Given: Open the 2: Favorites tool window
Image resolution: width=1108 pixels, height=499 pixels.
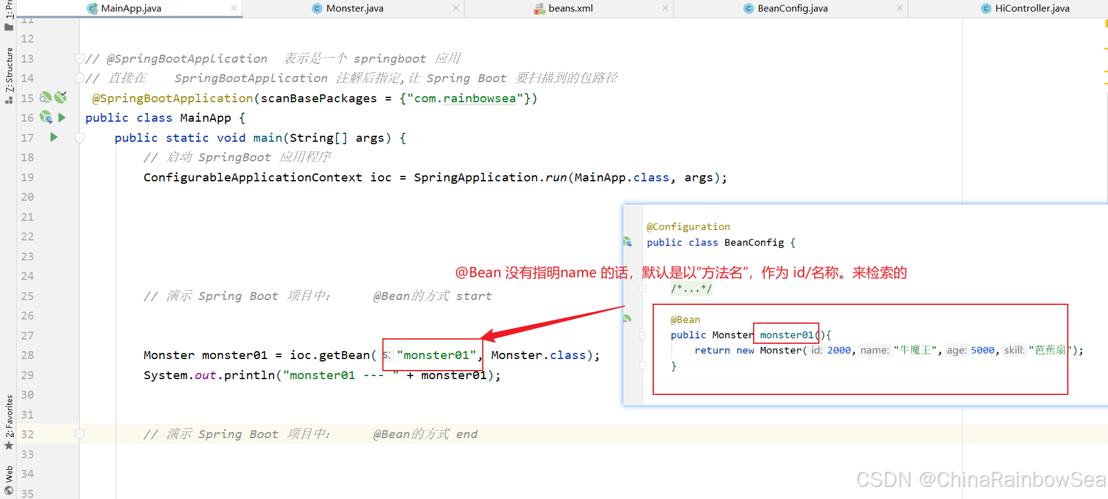Looking at the screenshot, I should (9, 422).
